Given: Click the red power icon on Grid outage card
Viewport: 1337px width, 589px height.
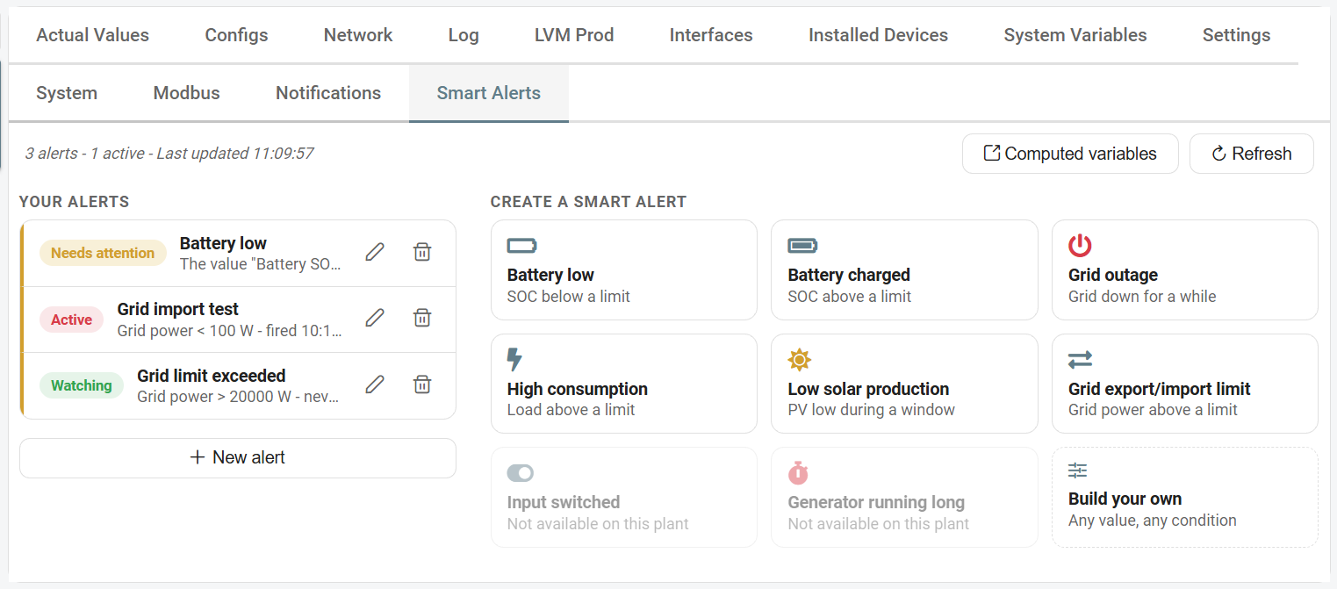Looking at the screenshot, I should 1080,246.
